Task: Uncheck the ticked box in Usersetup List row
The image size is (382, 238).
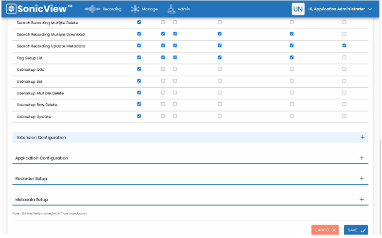Action: [139, 81]
